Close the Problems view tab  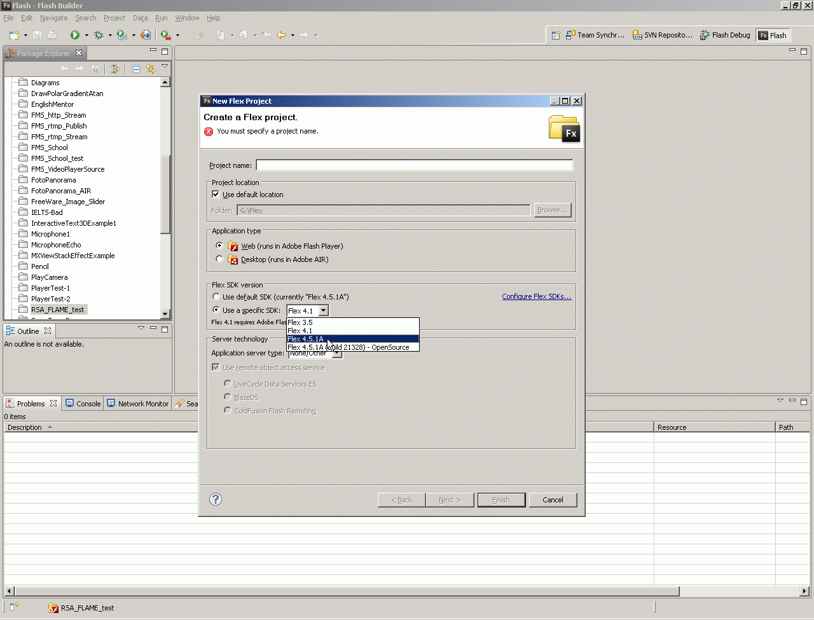pos(53,403)
